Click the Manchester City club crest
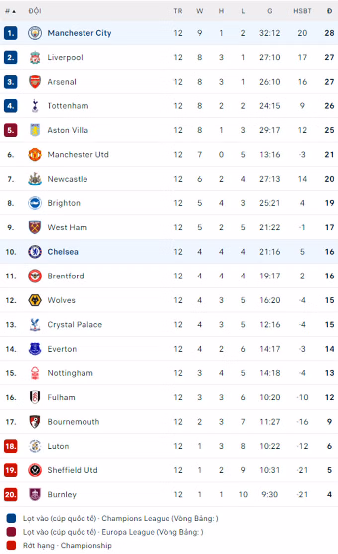 [x=35, y=33]
